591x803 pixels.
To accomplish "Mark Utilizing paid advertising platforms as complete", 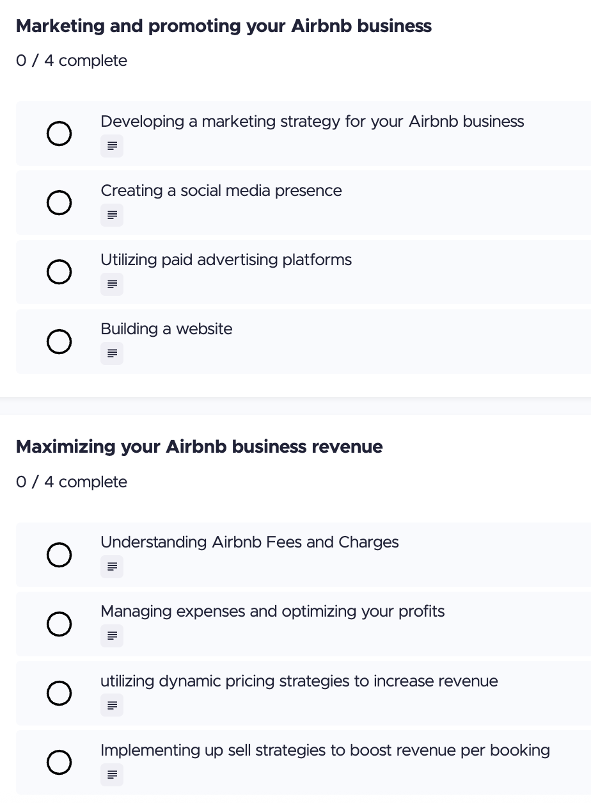I will click(59, 272).
